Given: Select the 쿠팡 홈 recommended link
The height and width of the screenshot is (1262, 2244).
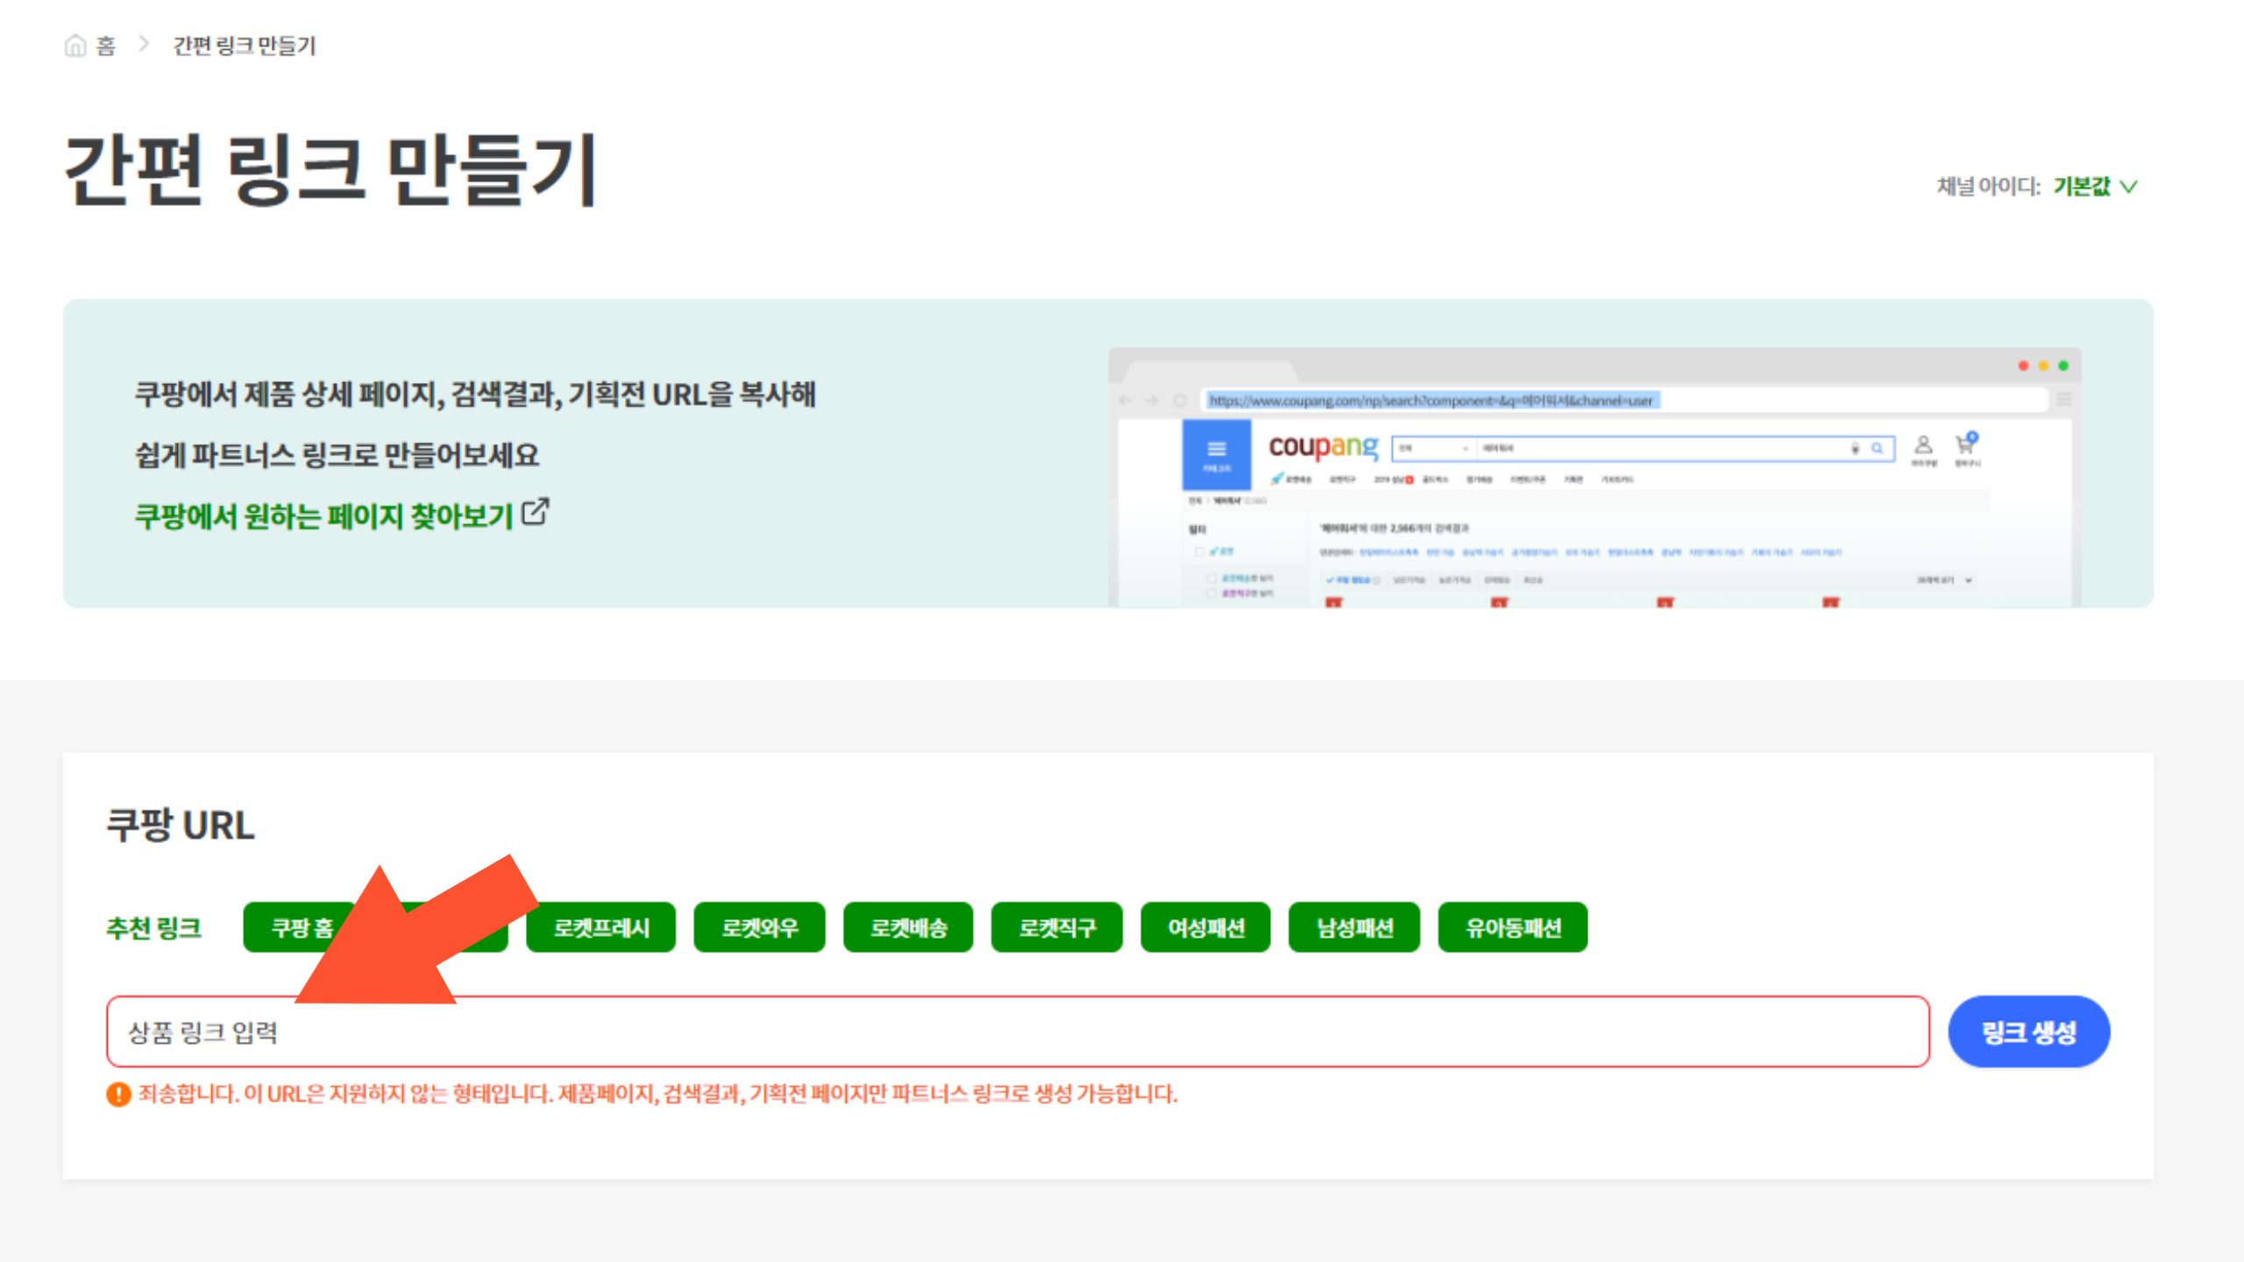Looking at the screenshot, I should click(x=289, y=927).
